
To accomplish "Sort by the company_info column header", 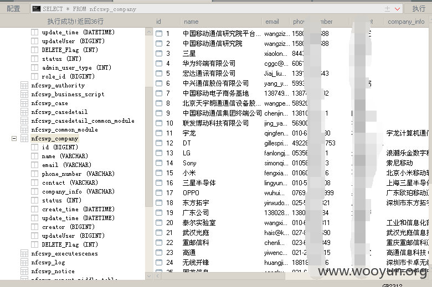I will tap(406, 22).
